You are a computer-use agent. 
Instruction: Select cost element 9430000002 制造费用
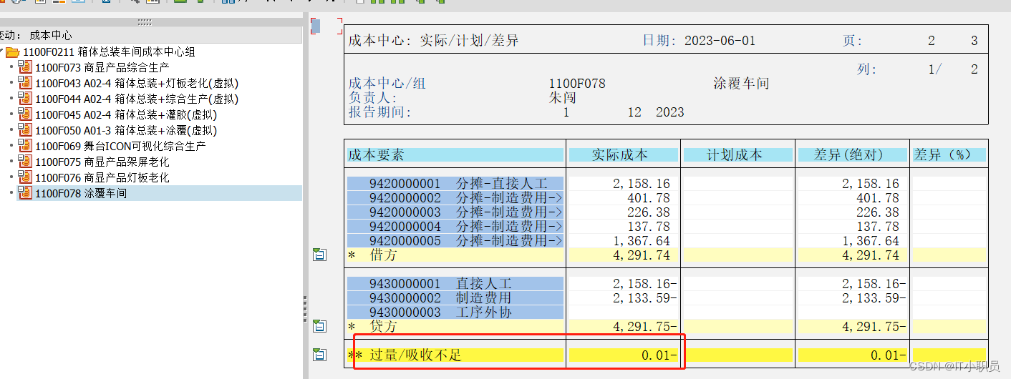tap(455, 298)
